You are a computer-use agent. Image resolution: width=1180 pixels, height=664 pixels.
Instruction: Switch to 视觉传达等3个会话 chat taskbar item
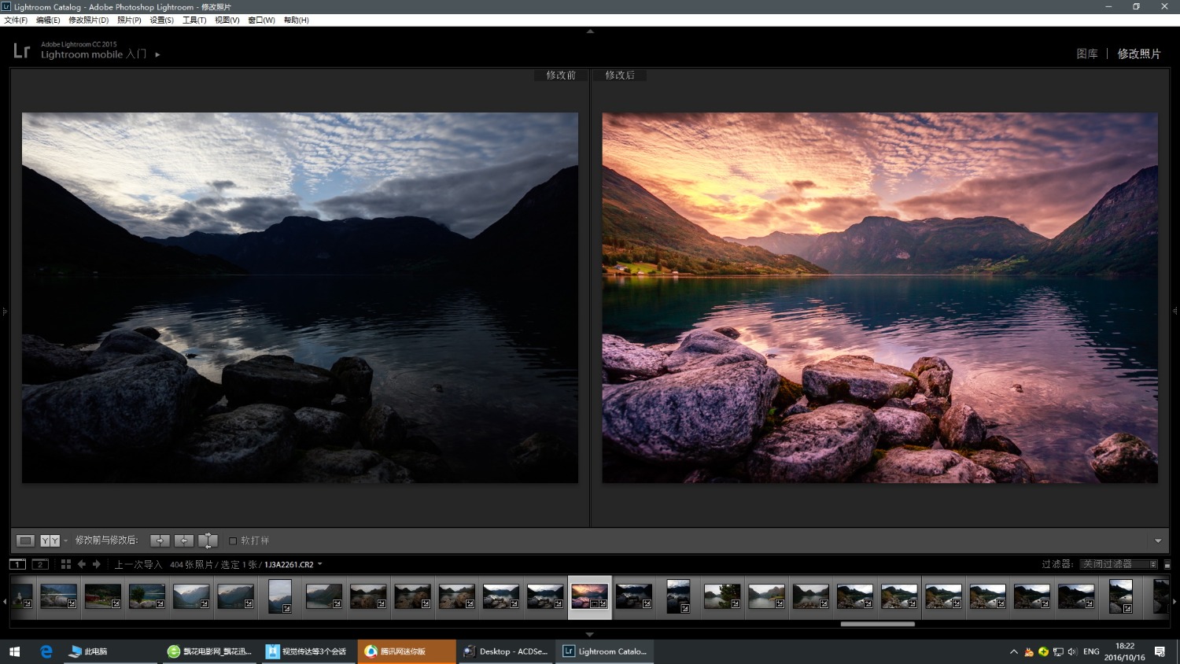tap(308, 651)
